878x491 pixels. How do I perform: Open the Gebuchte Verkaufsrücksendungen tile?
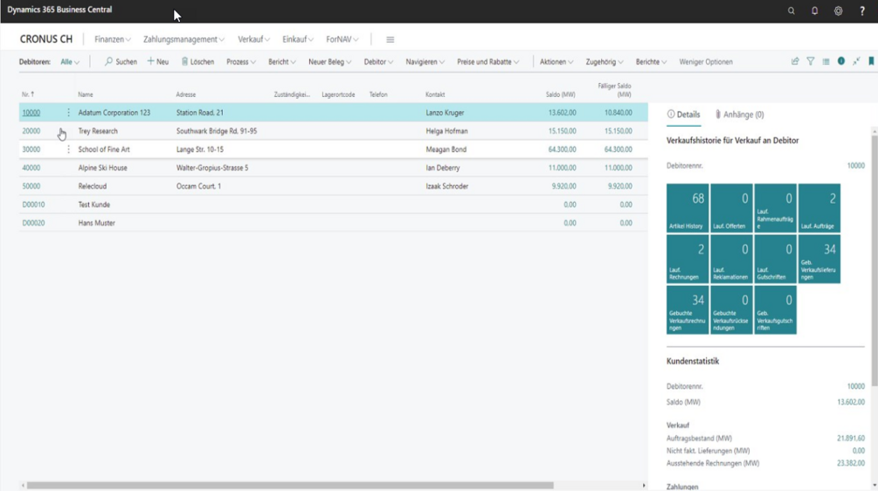[731, 309]
